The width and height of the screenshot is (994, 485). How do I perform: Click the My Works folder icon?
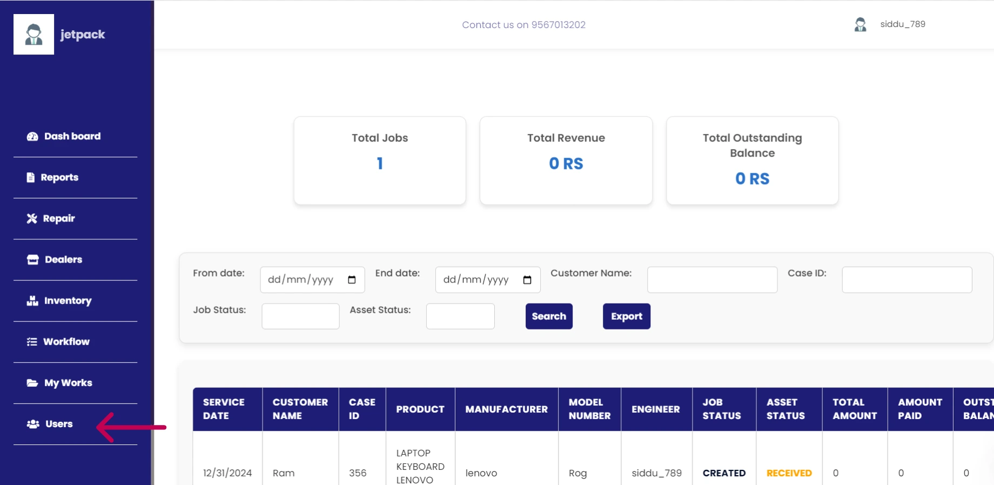(32, 383)
